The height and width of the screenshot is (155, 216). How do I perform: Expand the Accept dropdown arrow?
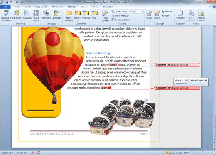[149, 20]
